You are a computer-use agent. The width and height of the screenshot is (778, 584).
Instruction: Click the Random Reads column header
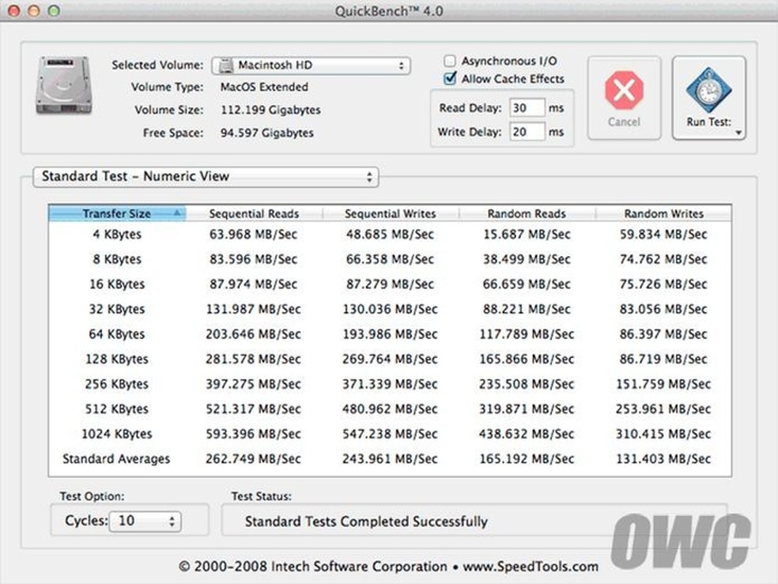(526, 213)
